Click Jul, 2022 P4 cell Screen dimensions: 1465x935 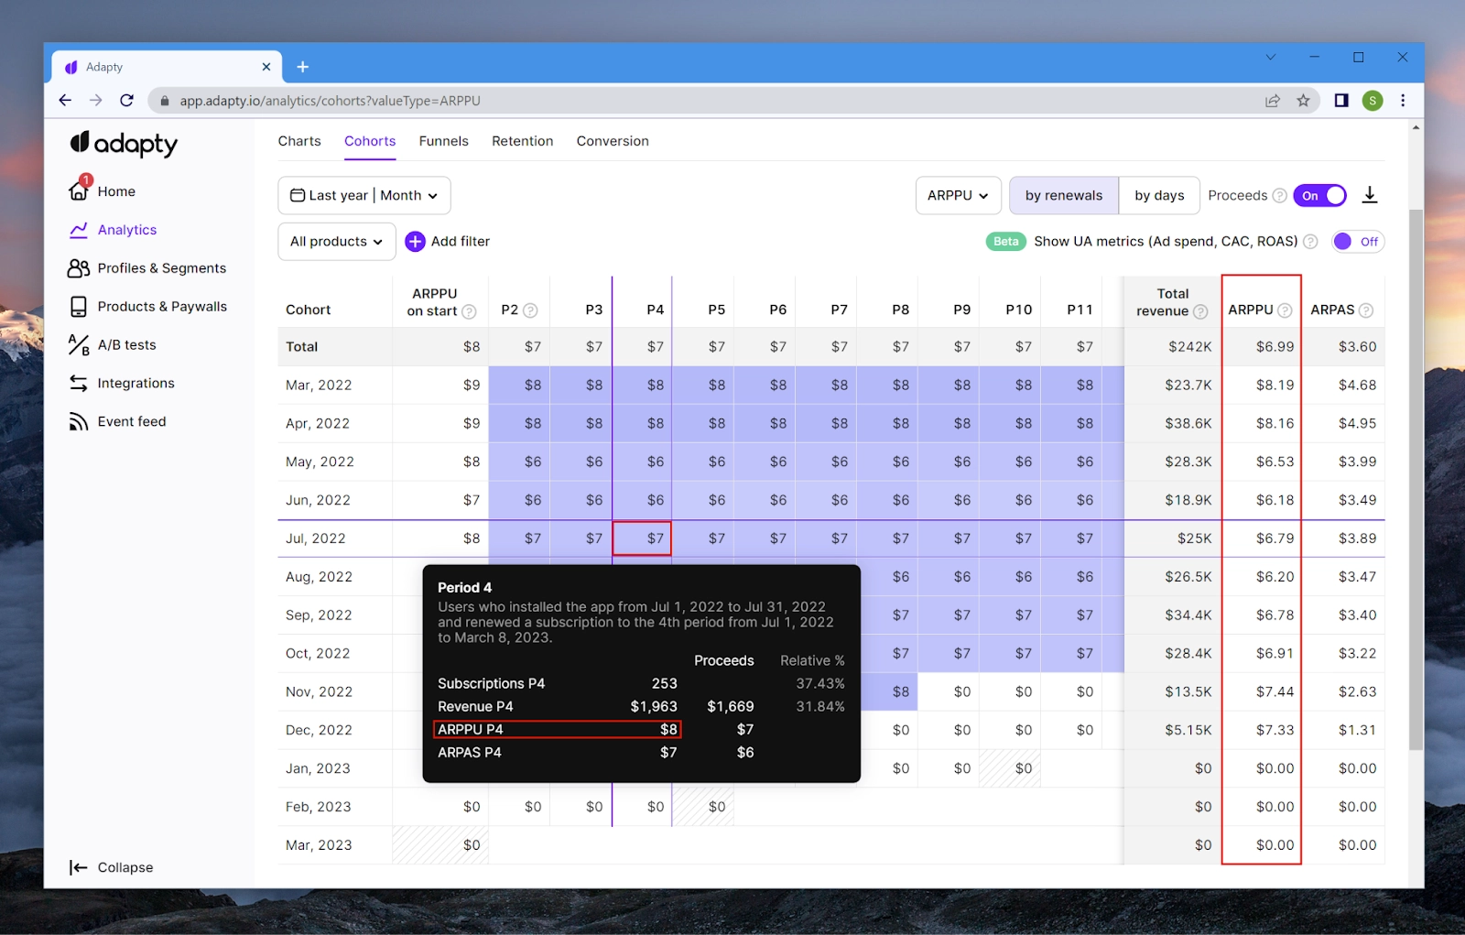[x=642, y=538]
